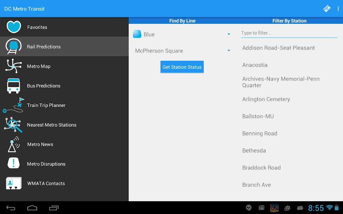Click the Get Station Status button
The height and width of the screenshot is (214, 343).
tap(182, 67)
